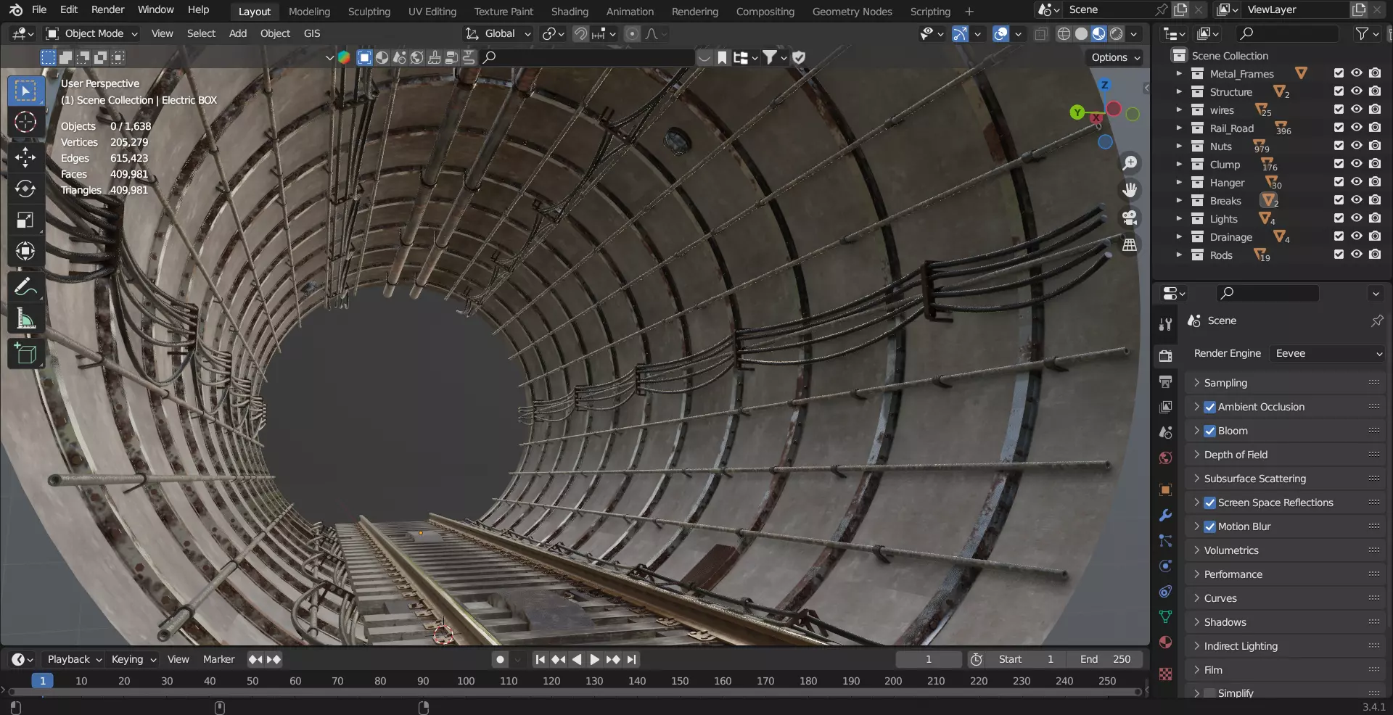Click the viewport pan hand icon

[1130, 190]
